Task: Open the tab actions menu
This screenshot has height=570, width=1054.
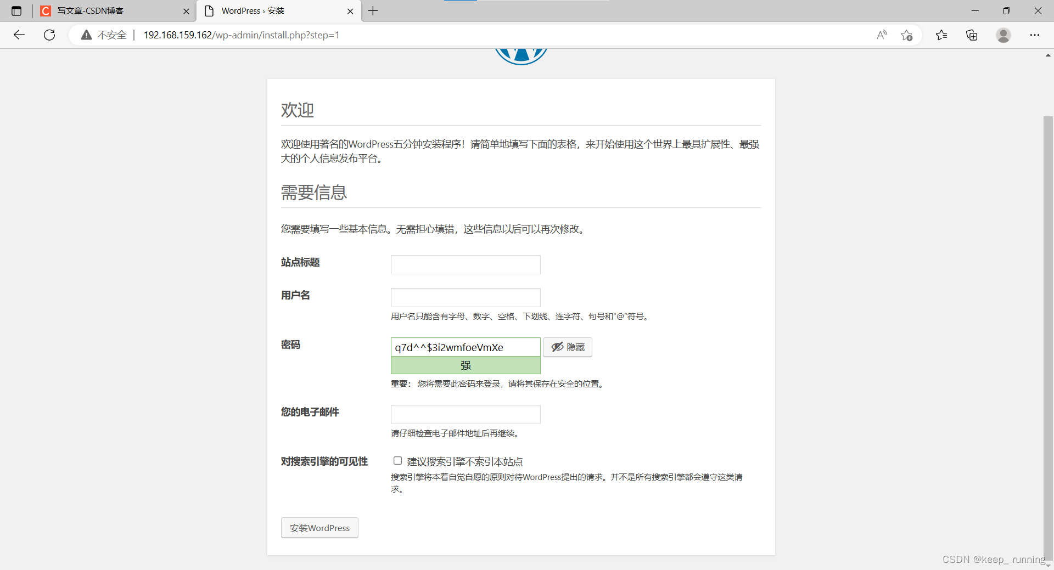Action: pos(16,10)
